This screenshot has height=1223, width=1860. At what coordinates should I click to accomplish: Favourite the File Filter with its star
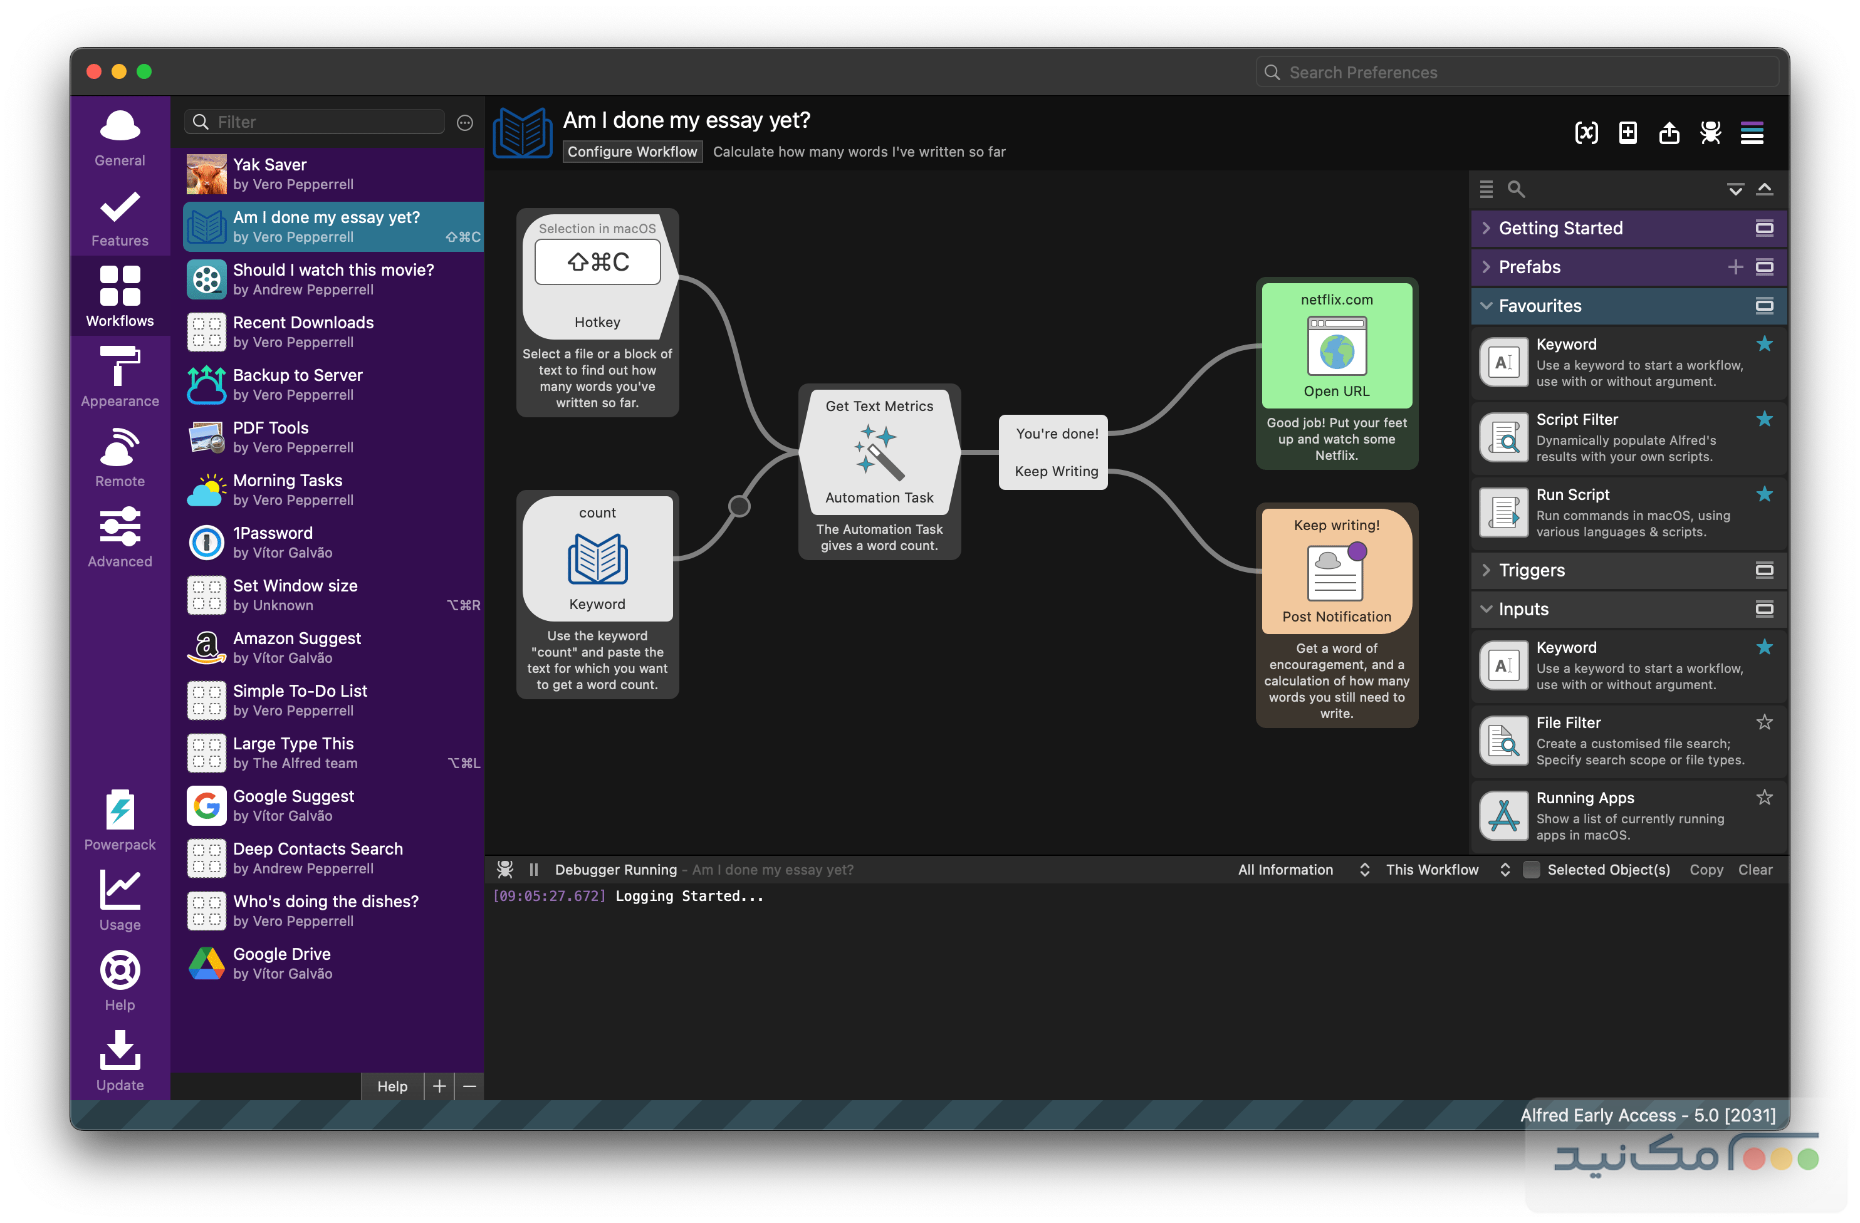tap(1764, 722)
